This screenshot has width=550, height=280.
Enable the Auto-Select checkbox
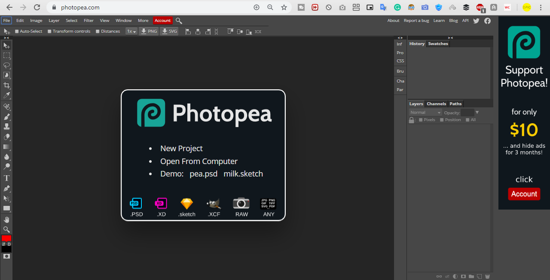coord(17,31)
